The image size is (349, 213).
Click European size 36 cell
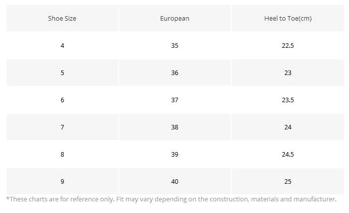tap(175, 73)
